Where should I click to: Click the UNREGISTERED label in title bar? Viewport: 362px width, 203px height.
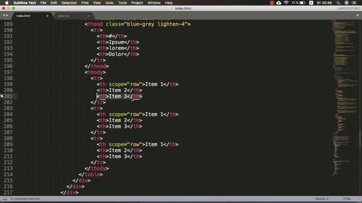(349, 8)
